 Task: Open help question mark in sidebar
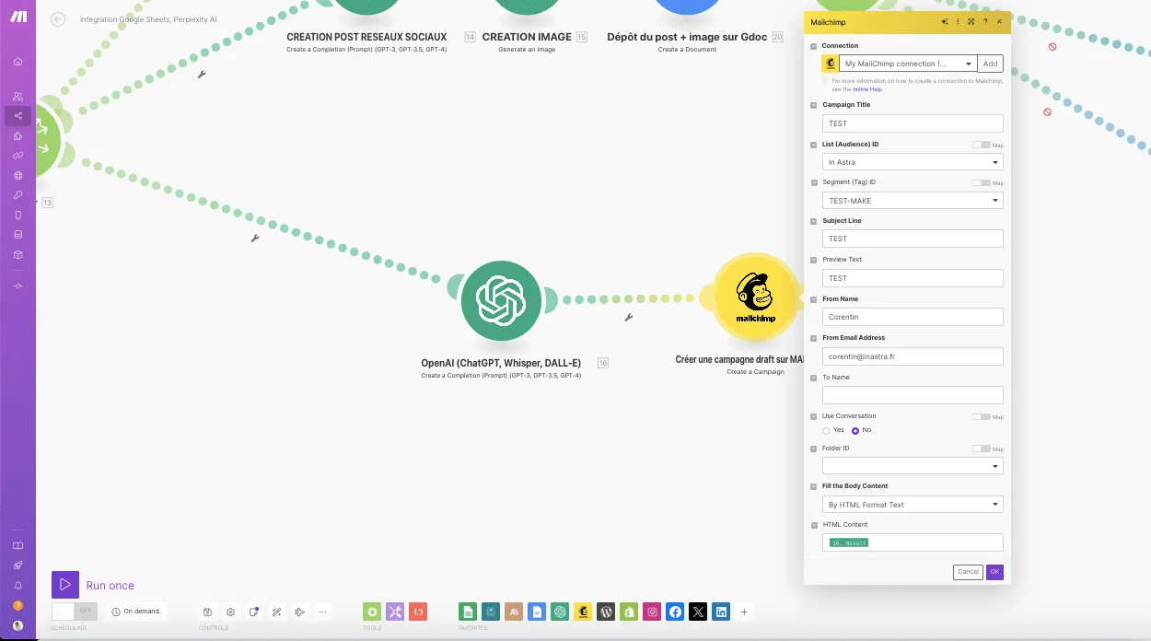pos(17,605)
